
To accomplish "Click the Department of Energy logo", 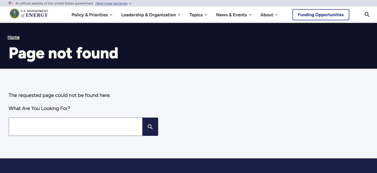I will [x=29, y=14].
